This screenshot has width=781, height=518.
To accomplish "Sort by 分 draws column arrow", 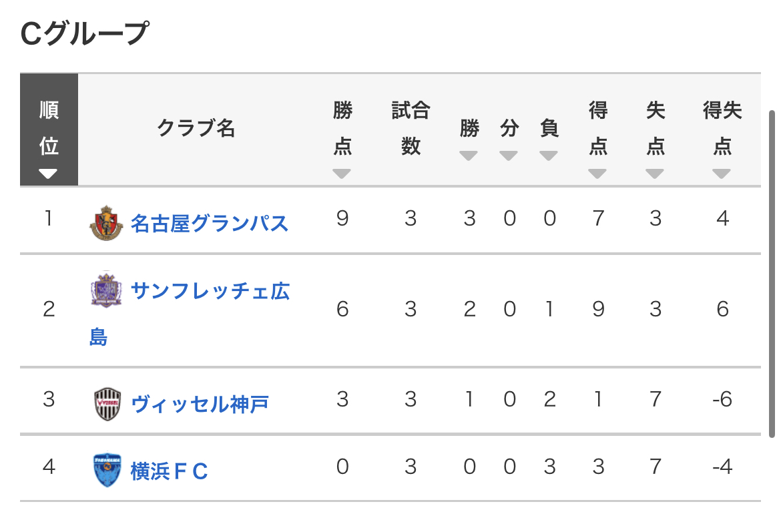I will pos(509,156).
